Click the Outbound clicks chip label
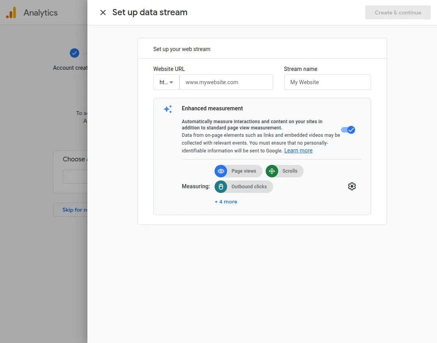437x343 pixels. [249, 187]
